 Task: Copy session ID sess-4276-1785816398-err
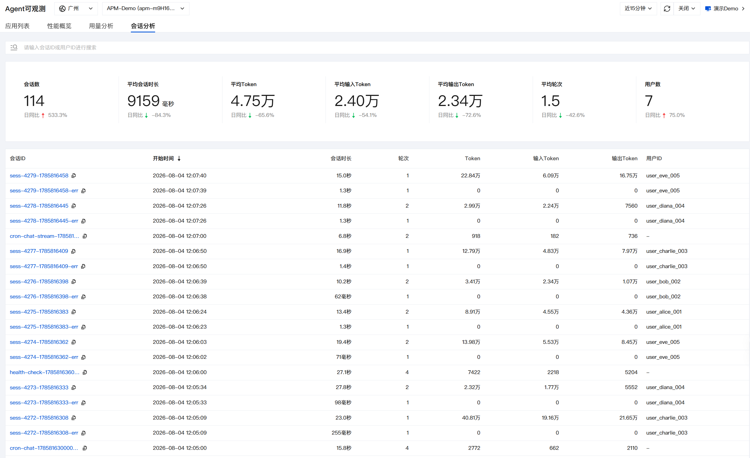coord(83,296)
